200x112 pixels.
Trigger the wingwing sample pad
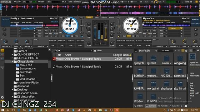(180, 59)
